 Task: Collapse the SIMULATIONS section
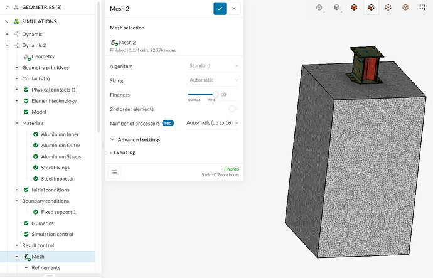pyautogui.click(x=7, y=21)
